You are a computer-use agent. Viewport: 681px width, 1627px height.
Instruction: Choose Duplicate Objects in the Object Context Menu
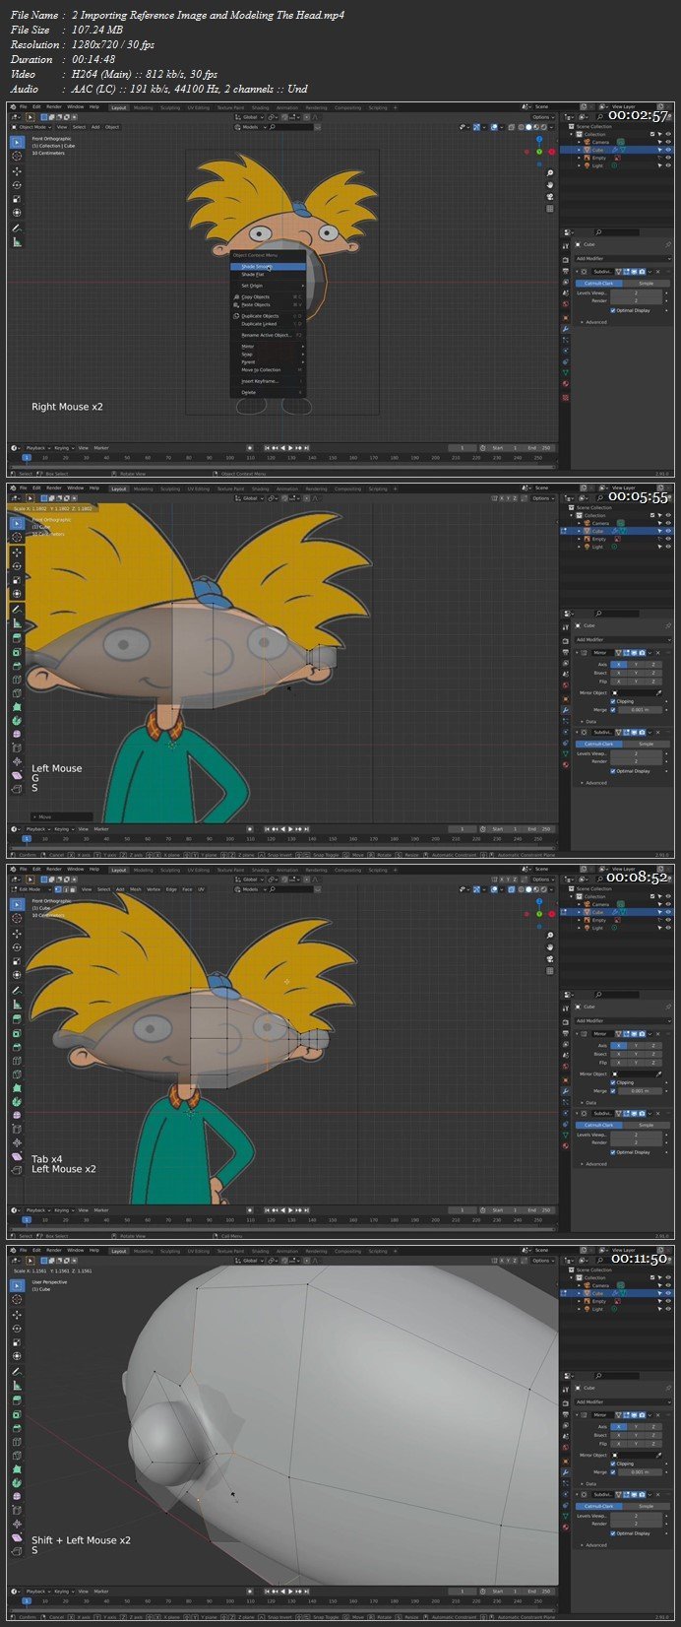[x=268, y=316]
